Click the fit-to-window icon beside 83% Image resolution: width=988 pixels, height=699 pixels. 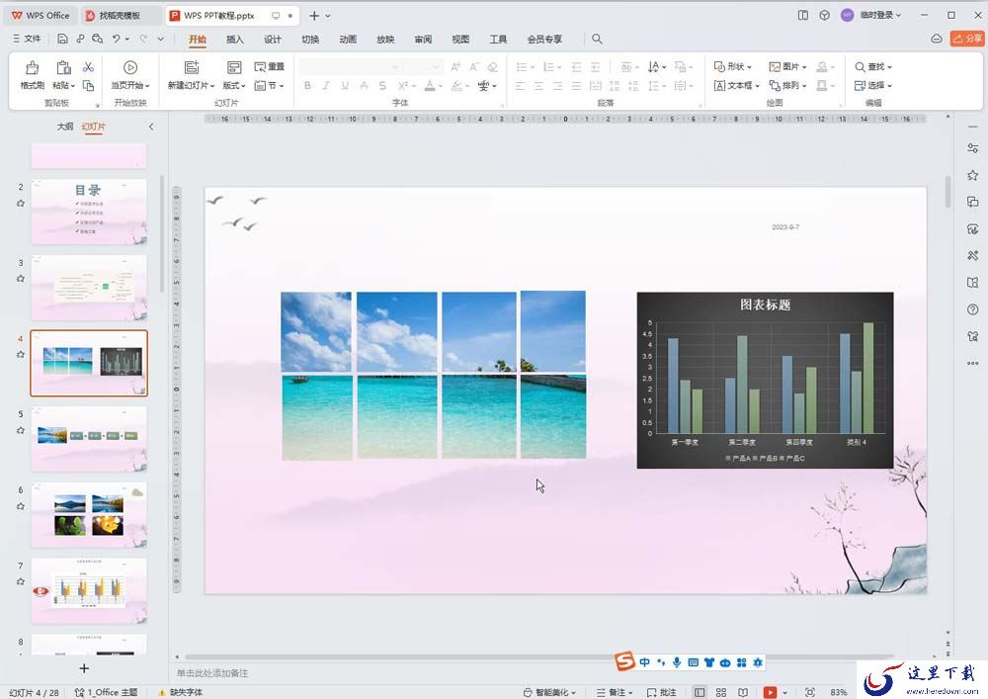click(x=810, y=692)
